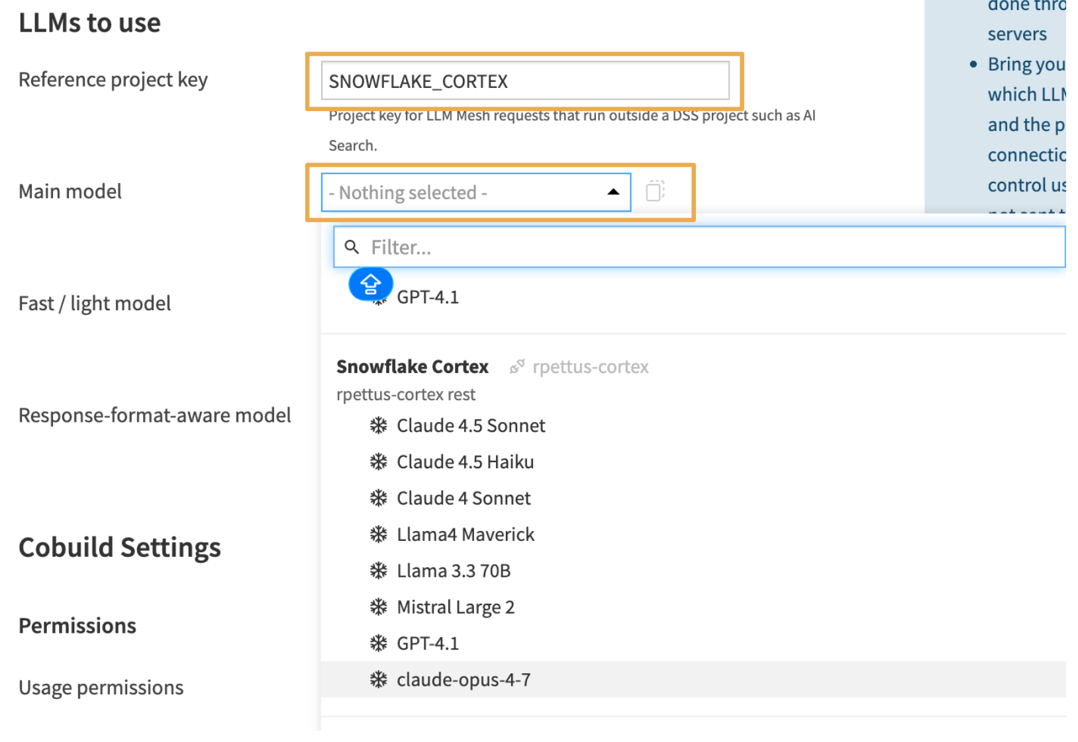Click the snowflake icon next to Claude 4.5 Haiku
This screenshot has height=742, width=1078.
coord(378,462)
